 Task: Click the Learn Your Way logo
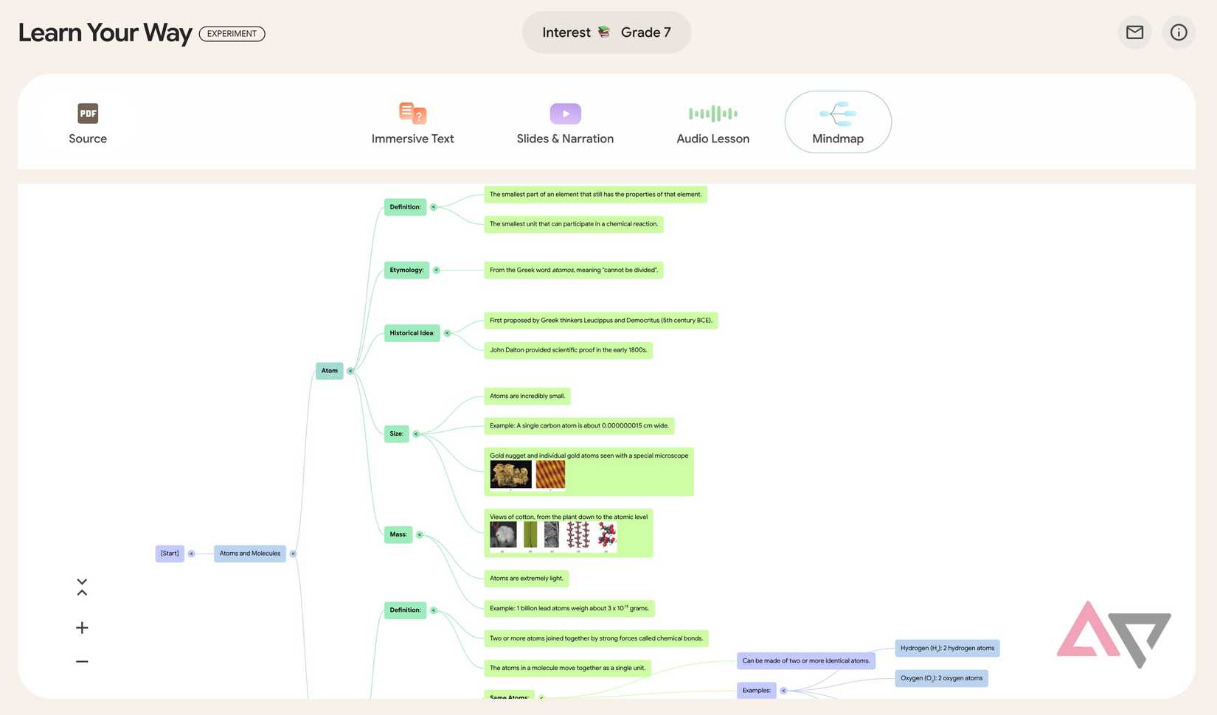coord(105,32)
